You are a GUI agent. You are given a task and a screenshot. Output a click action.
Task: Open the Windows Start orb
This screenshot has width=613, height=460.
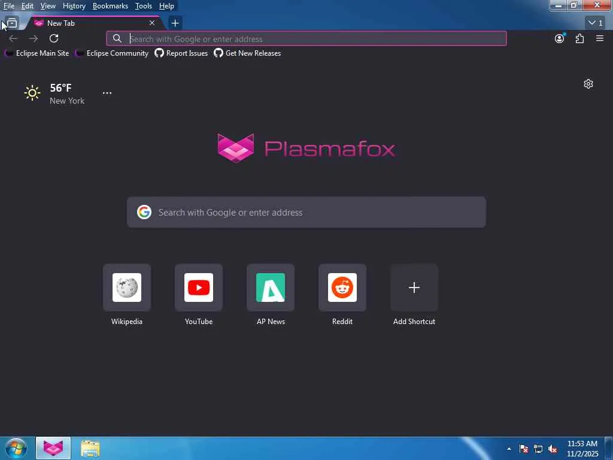coord(16,449)
